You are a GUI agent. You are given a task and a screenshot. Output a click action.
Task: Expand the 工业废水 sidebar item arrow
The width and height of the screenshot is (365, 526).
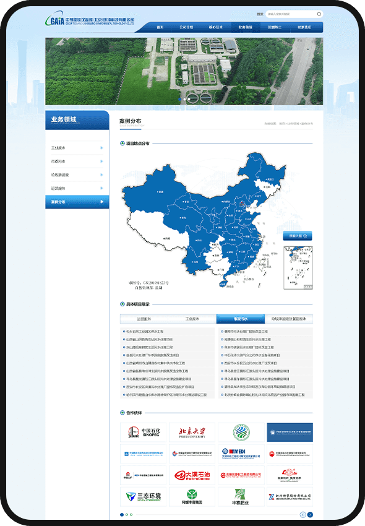pos(101,148)
